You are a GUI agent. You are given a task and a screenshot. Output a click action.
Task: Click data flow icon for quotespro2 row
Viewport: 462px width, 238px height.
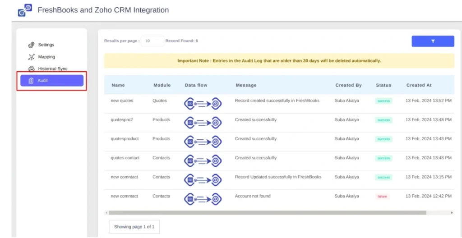[x=203, y=123]
